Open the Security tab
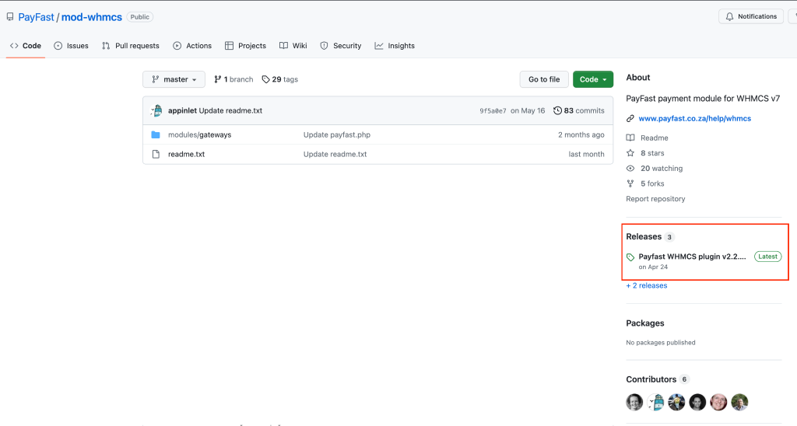The width and height of the screenshot is (797, 426). click(x=341, y=46)
